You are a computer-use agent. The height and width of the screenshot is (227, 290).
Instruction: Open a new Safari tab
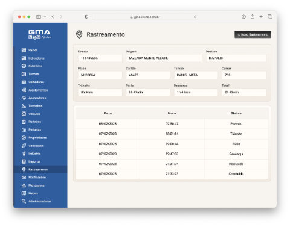click(x=261, y=17)
